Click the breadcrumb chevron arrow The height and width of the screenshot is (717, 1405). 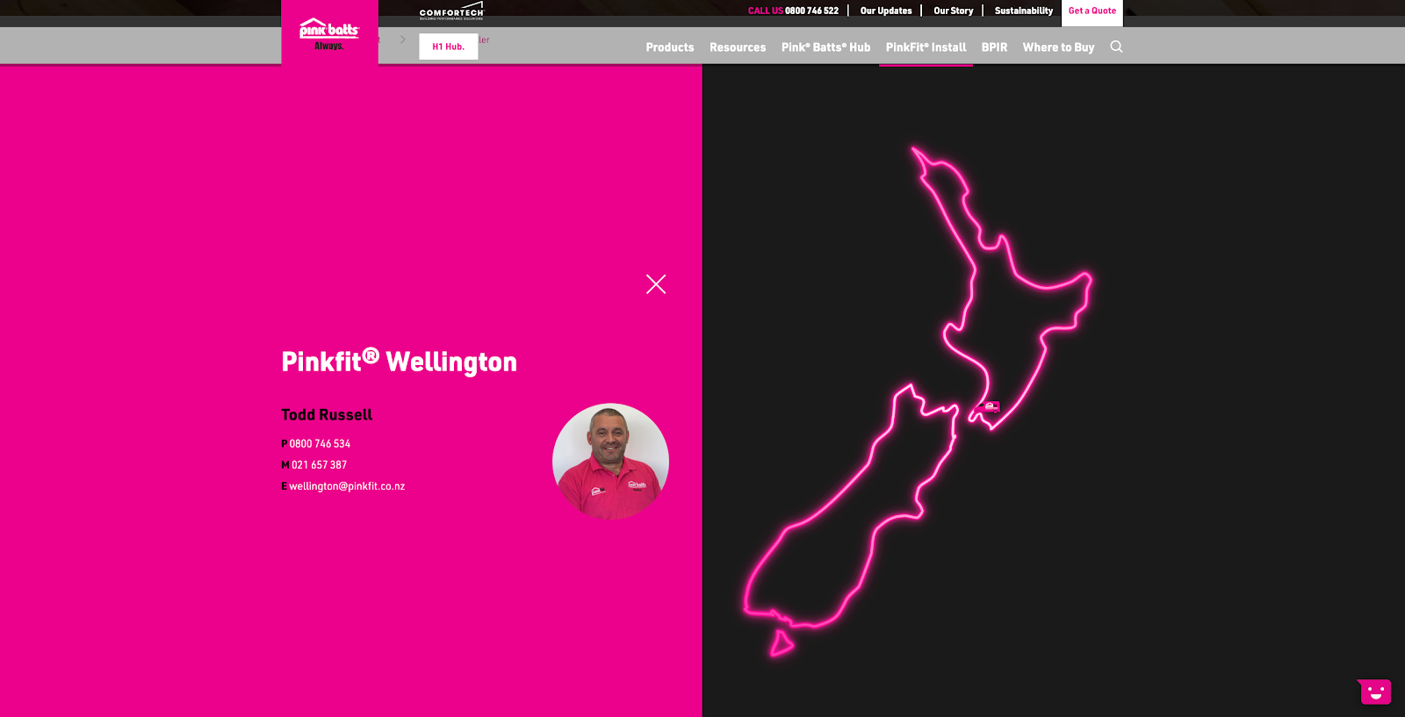point(403,39)
